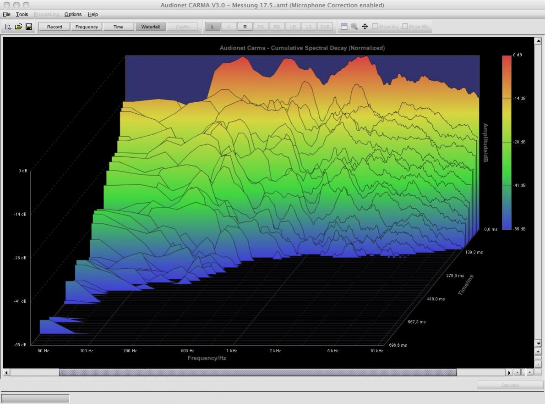
Task: Zoom out horizontally with the minus button
Action: (517, 372)
